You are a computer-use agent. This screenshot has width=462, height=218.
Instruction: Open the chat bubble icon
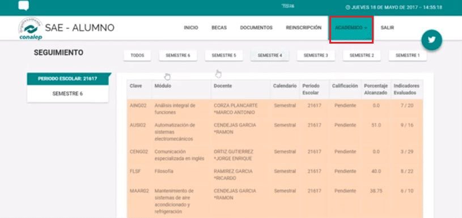tap(24, 6)
